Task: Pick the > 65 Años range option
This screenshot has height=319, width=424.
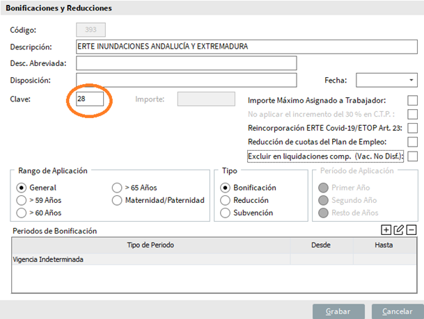Action: (117, 188)
